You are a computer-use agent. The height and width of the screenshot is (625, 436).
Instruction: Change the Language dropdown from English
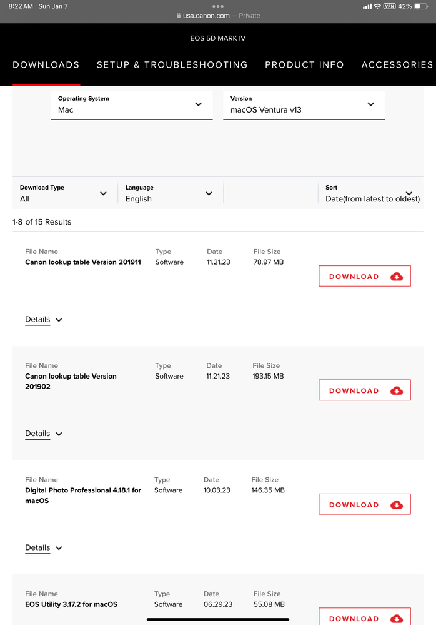[x=169, y=193]
